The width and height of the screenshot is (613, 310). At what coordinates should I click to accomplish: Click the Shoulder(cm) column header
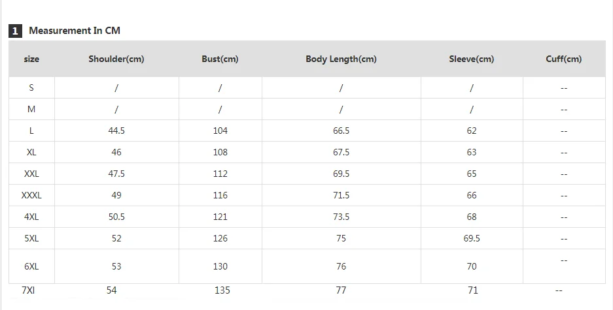click(x=116, y=59)
